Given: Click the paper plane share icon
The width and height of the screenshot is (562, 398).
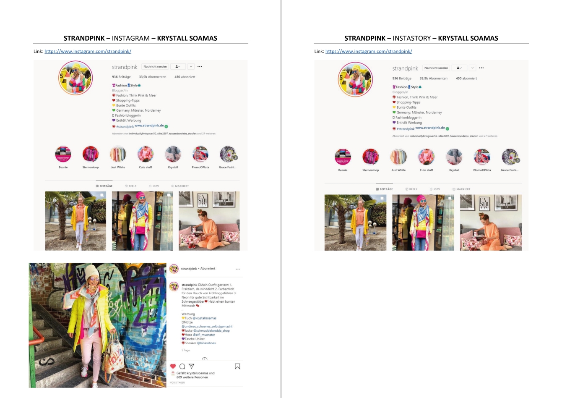Looking at the screenshot, I should (x=192, y=366).
